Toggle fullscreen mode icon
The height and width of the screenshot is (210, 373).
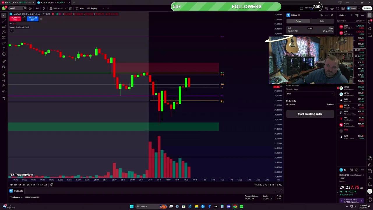[337, 8]
